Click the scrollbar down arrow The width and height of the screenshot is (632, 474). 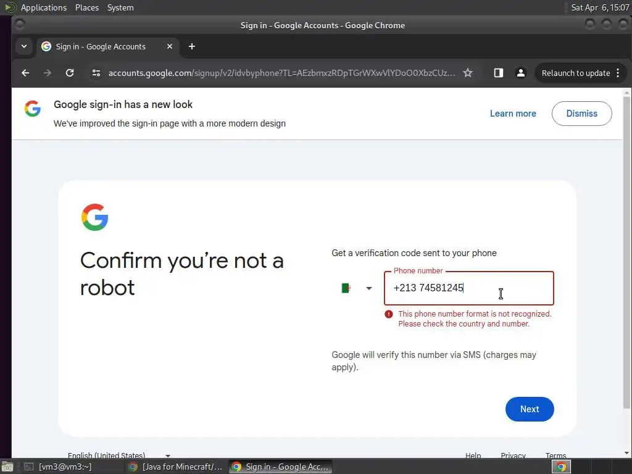(x=626, y=453)
